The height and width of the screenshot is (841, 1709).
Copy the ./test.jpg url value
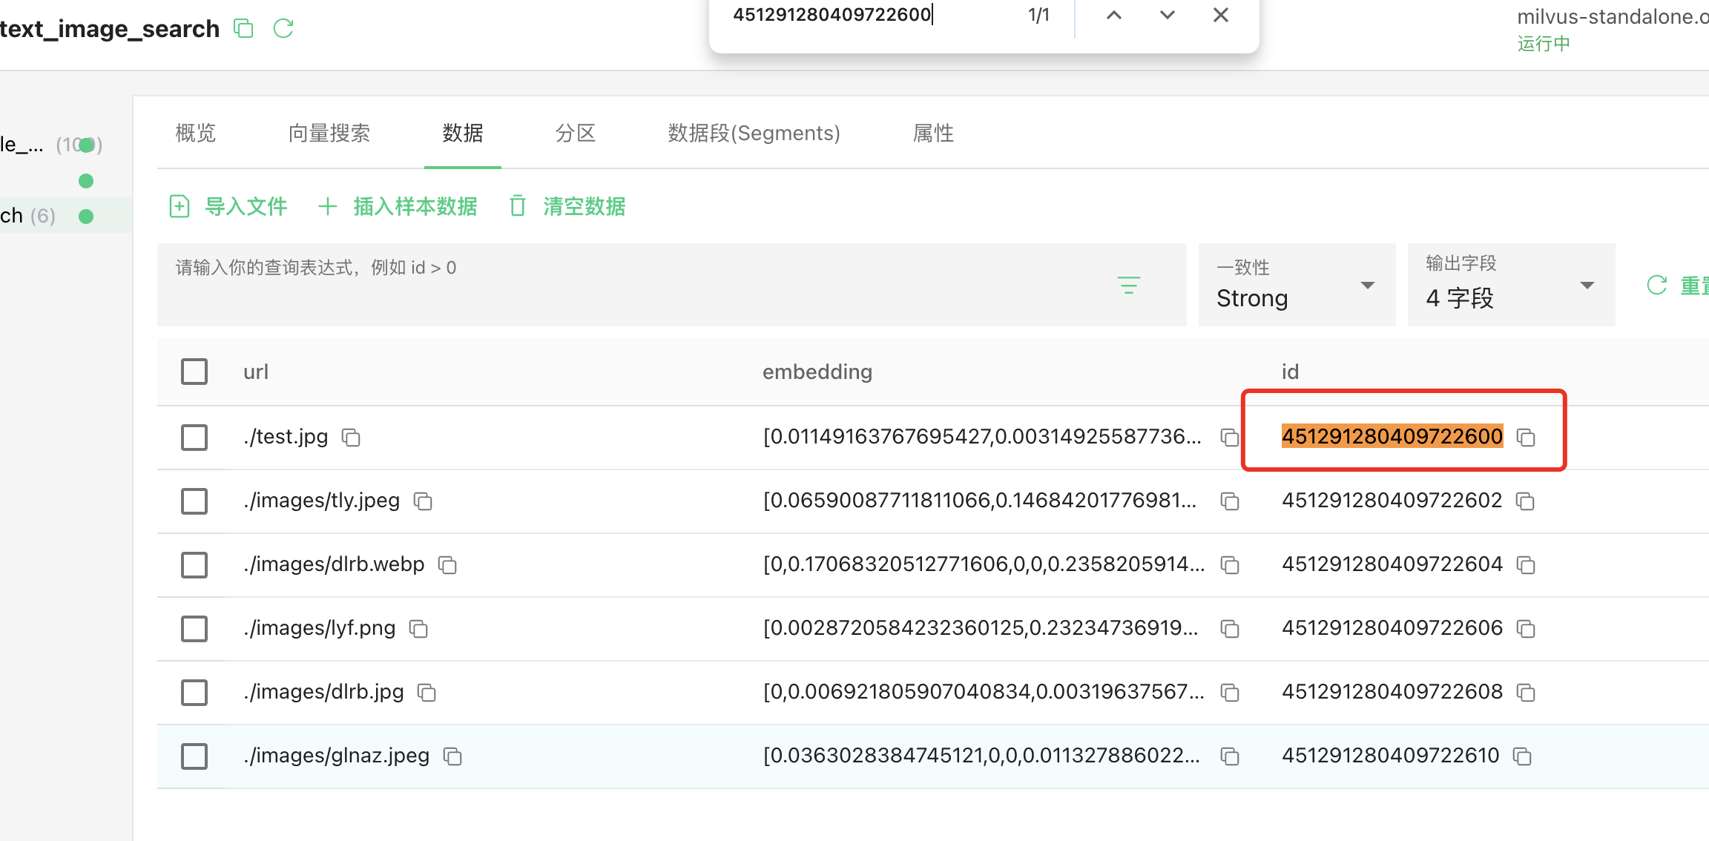tap(351, 438)
